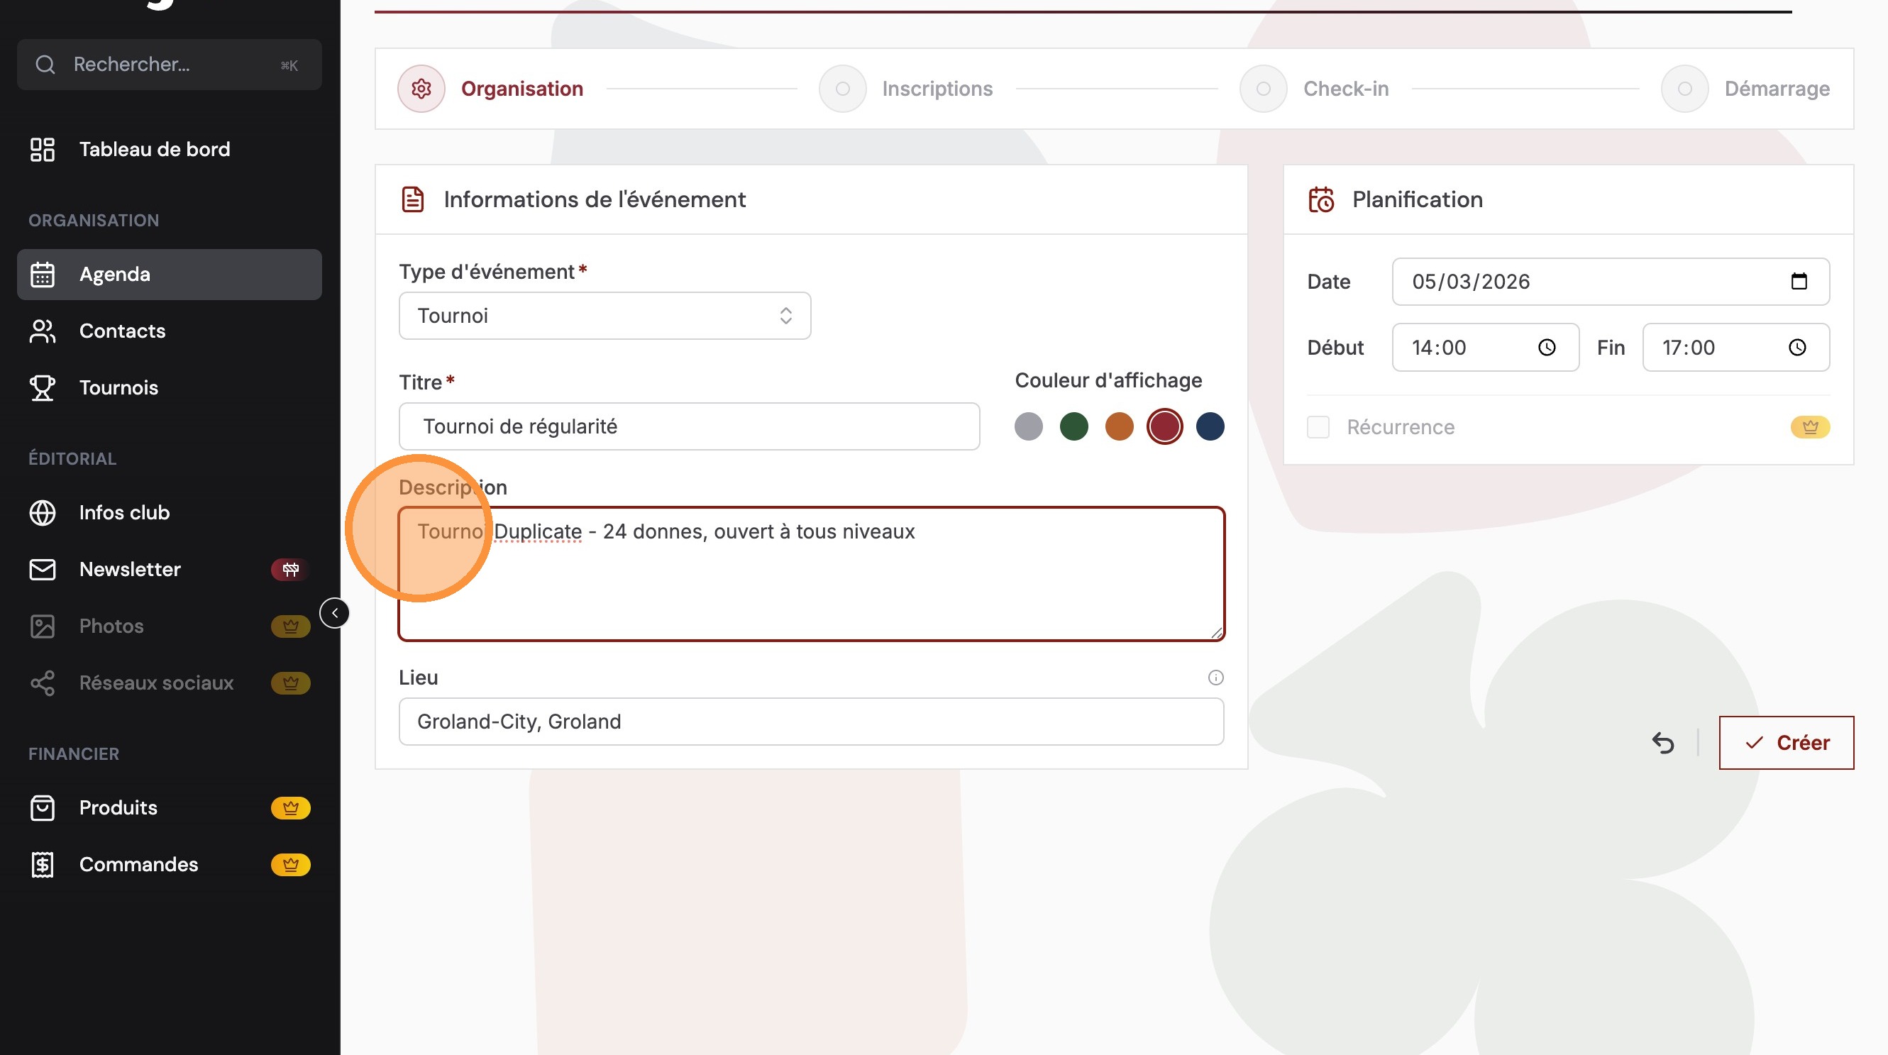
Task: Collapse the sidebar with the chevron button
Action: coord(335,612)
